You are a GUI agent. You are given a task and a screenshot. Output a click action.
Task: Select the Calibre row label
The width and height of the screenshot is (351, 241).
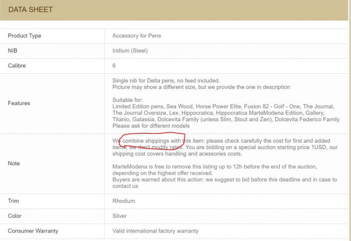(17, 65)
